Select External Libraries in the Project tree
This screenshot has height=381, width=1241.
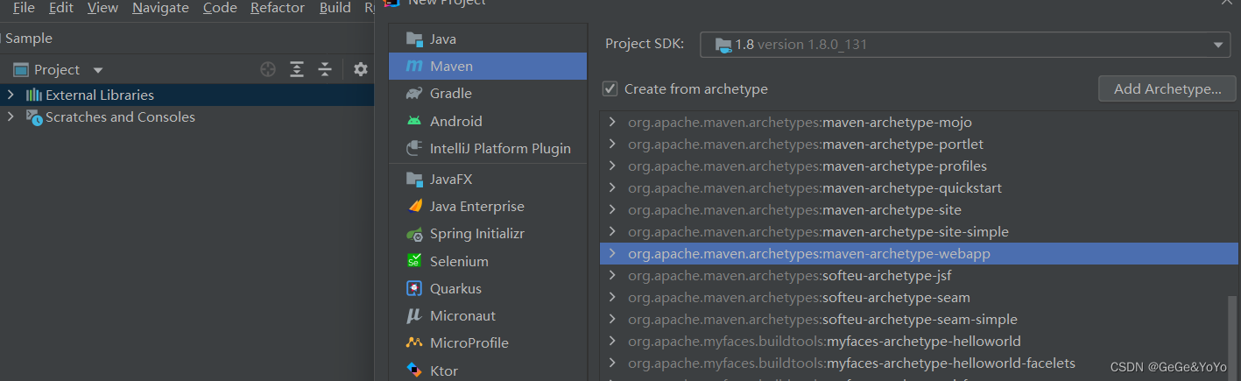pos(187,95)
